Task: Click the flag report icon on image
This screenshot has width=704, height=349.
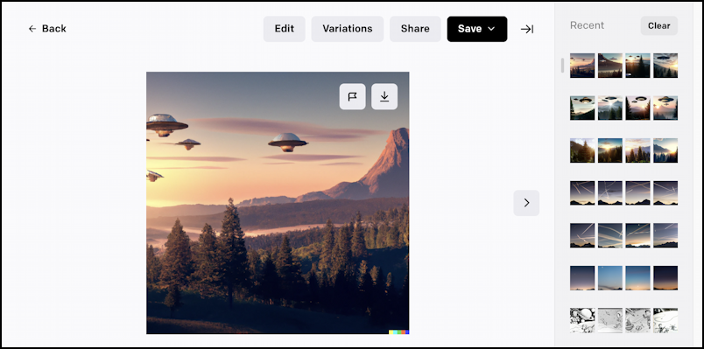Action: [x=353, y=96]
